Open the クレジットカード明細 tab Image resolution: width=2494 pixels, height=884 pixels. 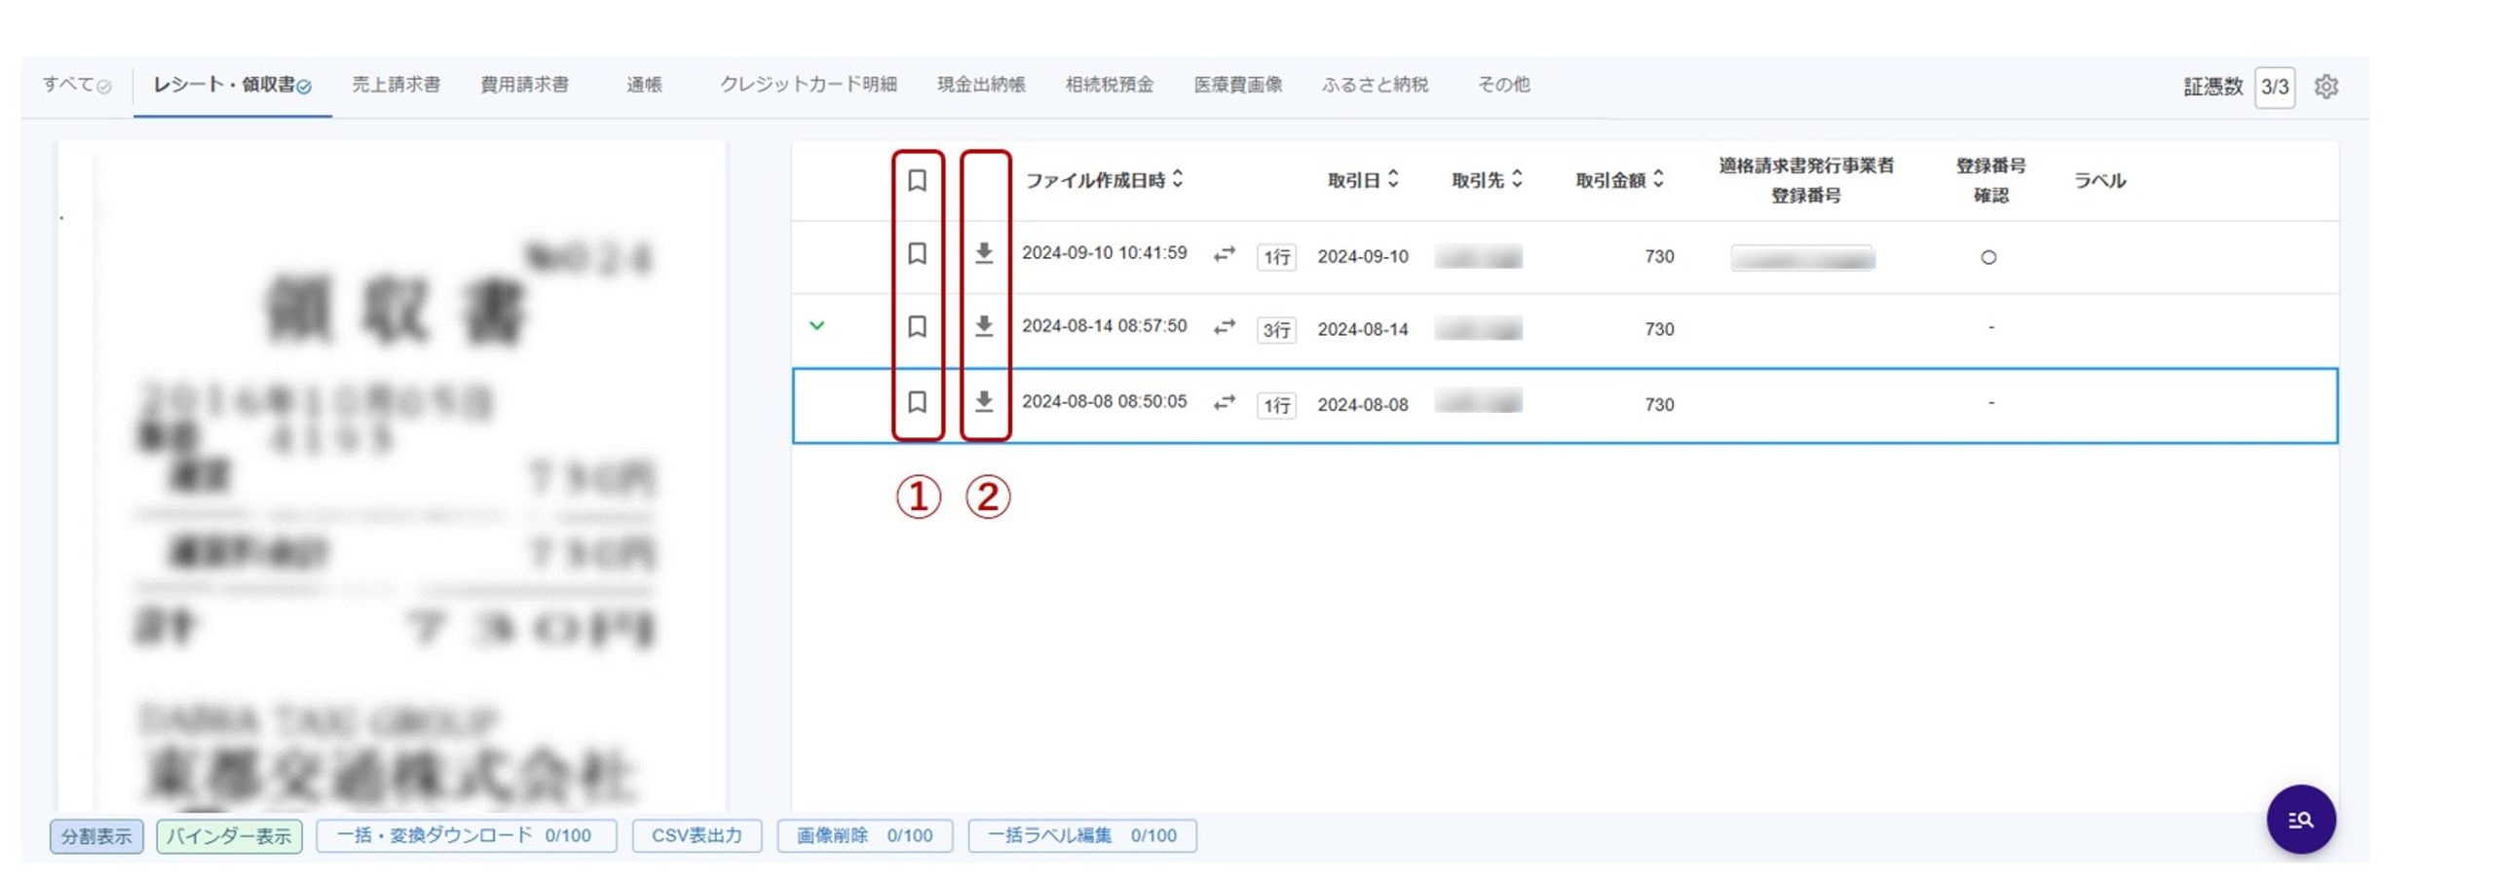(808, 85)
